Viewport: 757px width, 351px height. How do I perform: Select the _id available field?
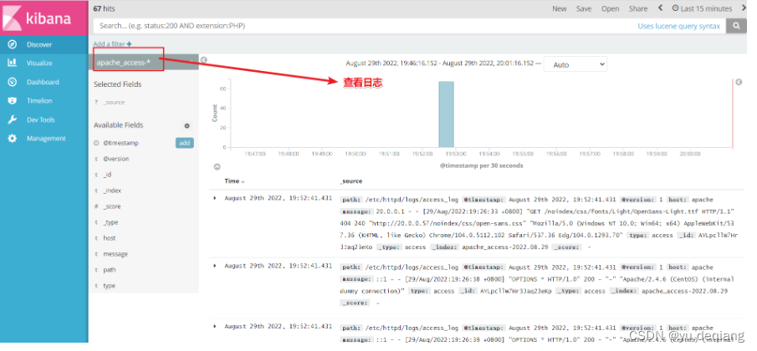pyautogui.click(x=107, y=175)
